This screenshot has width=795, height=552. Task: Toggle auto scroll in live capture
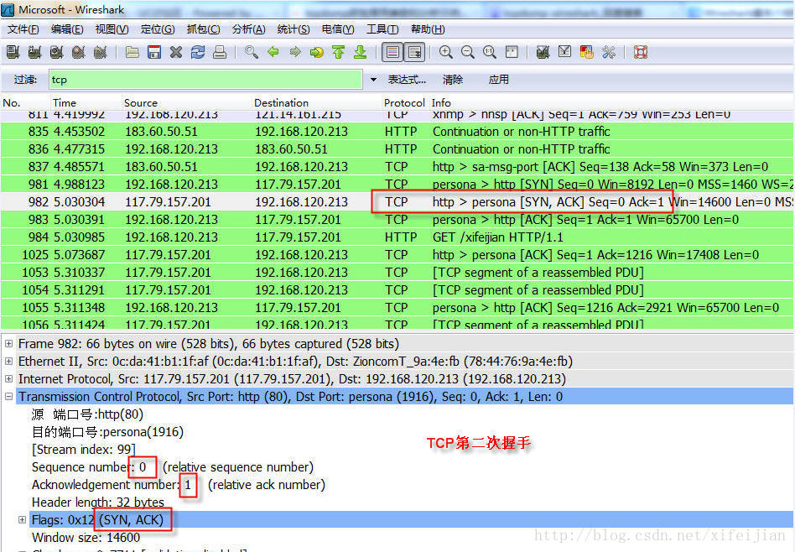[x=414, y=52]
